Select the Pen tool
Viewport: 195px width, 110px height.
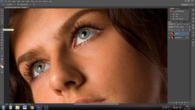(x=2, y=48)
